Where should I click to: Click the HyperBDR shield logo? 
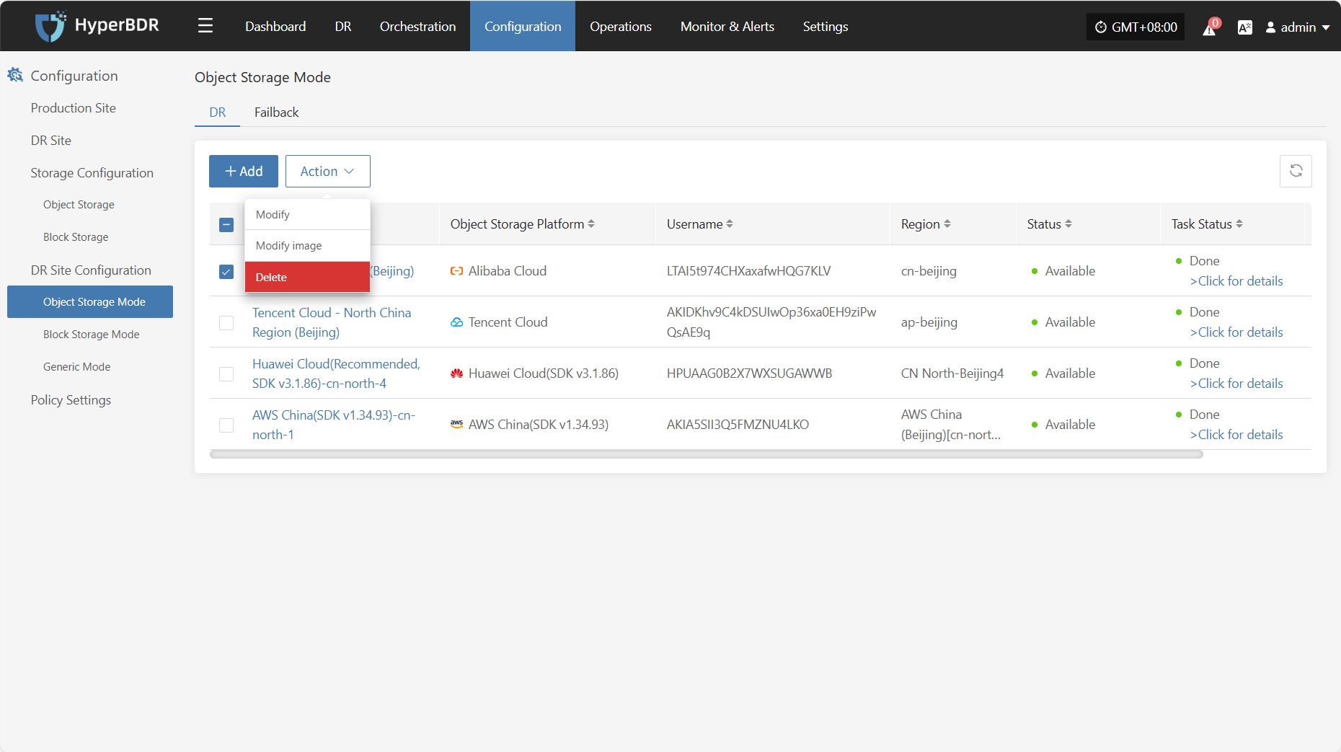(x=50, y=26)
